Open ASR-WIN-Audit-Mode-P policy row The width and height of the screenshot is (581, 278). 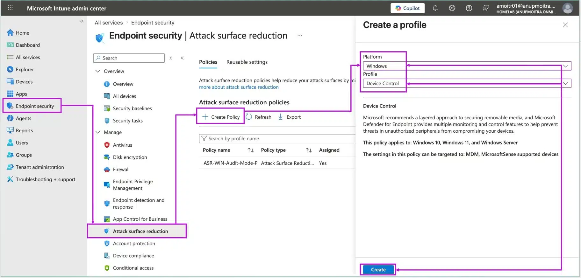[230, 163]
